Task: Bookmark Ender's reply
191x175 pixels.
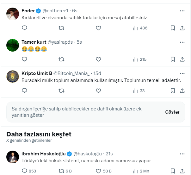Action: [x=173, y=28]
